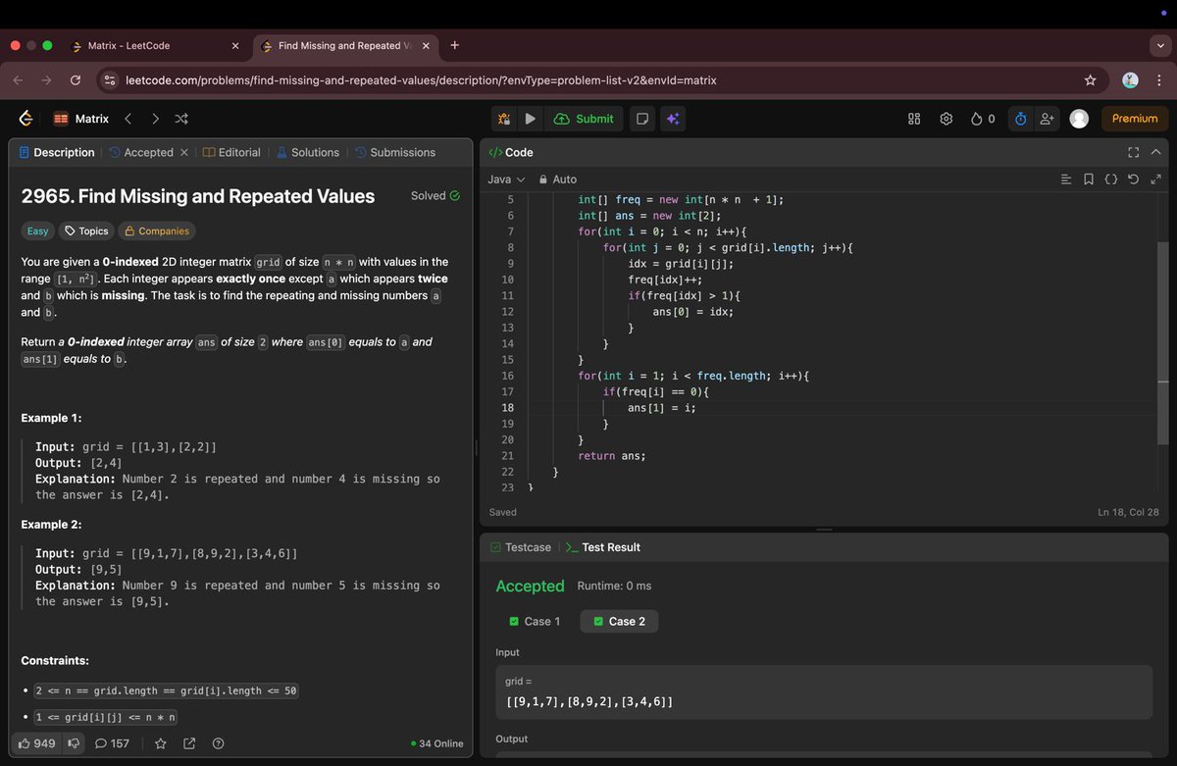Close the Matrix - LeetCode browser tab
1177x766 pixels.
[235, 45]
